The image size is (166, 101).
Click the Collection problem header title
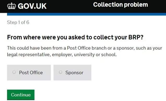click(121, 5)
